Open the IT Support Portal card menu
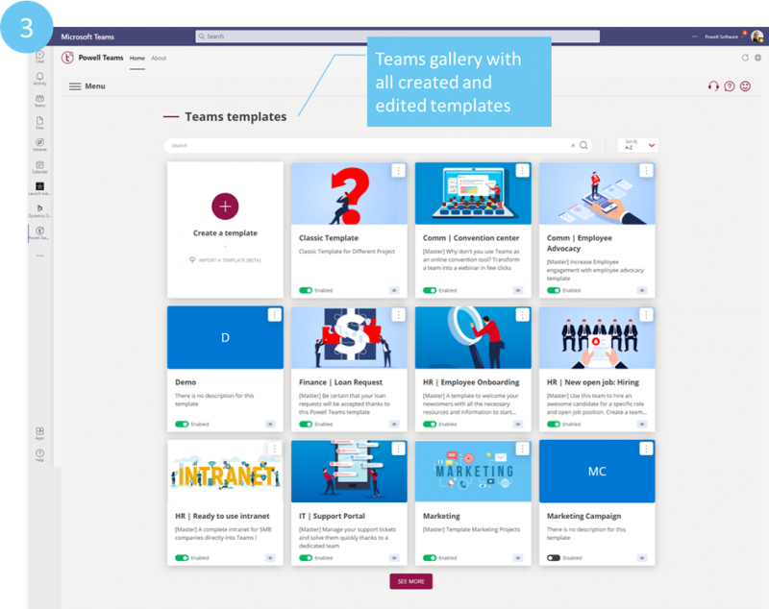769x609 pixels. (398, 448)
